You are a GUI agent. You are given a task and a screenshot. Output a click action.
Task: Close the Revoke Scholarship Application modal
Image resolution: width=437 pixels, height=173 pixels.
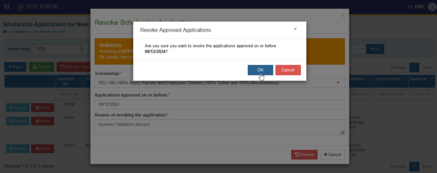343,15
